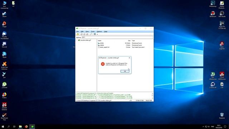Select the BurnAware Free desktop shortcut
The width and height of the screenshot is (229, 129).
coord(4,116)
